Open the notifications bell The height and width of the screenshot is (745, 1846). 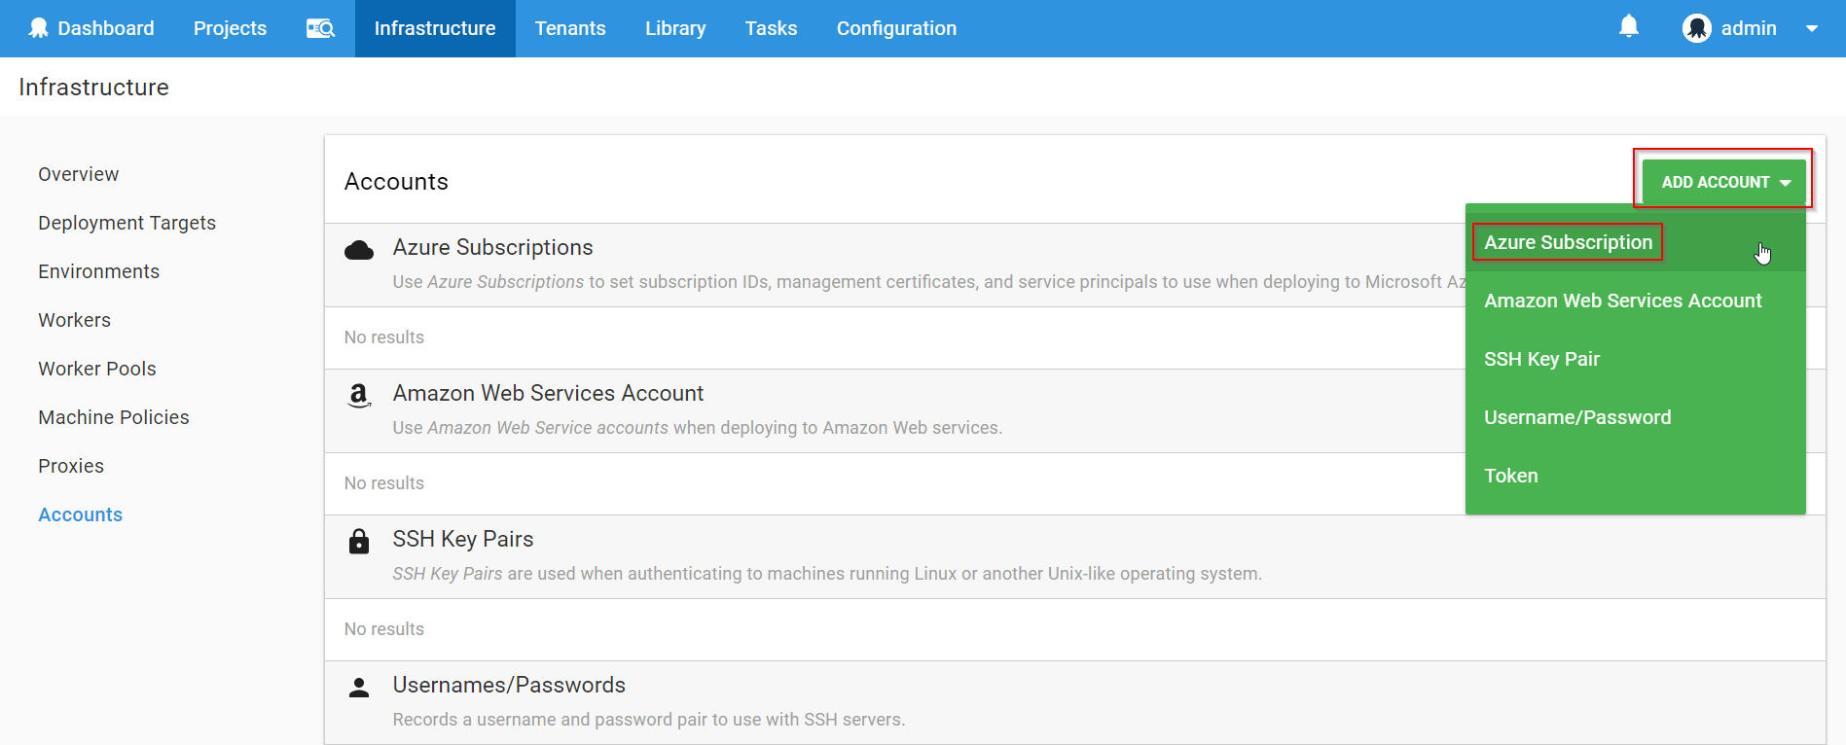[1629, 27]
